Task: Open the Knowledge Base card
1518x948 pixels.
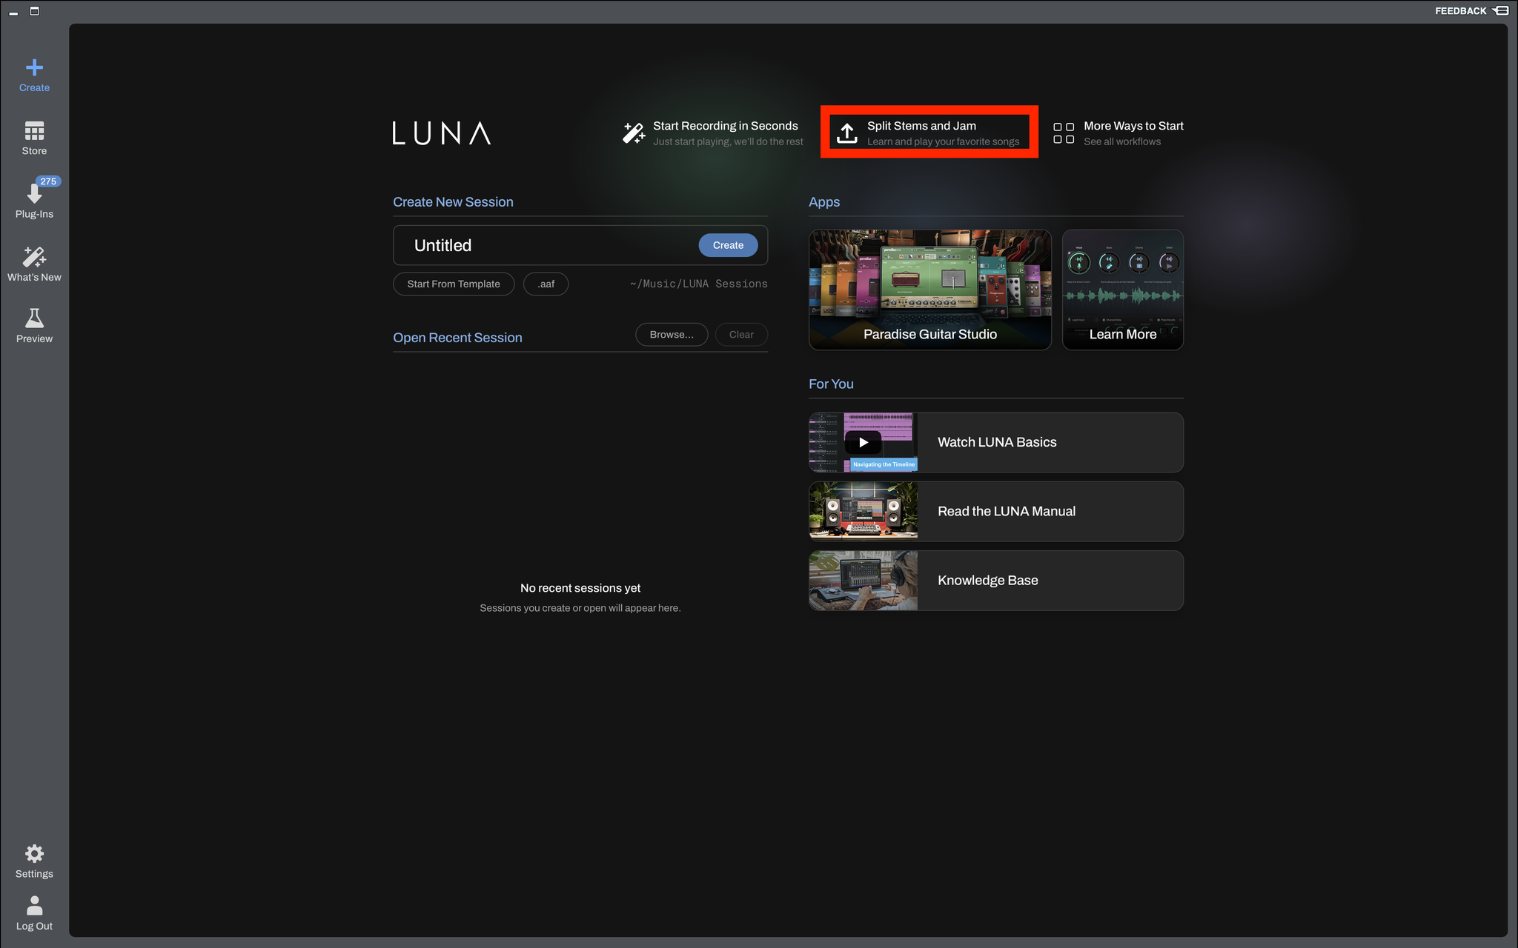Action: click(x=996, y=581)
